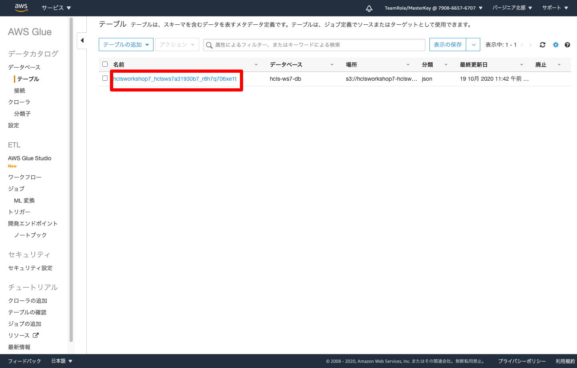
Task: Check the hclsworkshop7 table row checkbox
Action: 105,78
